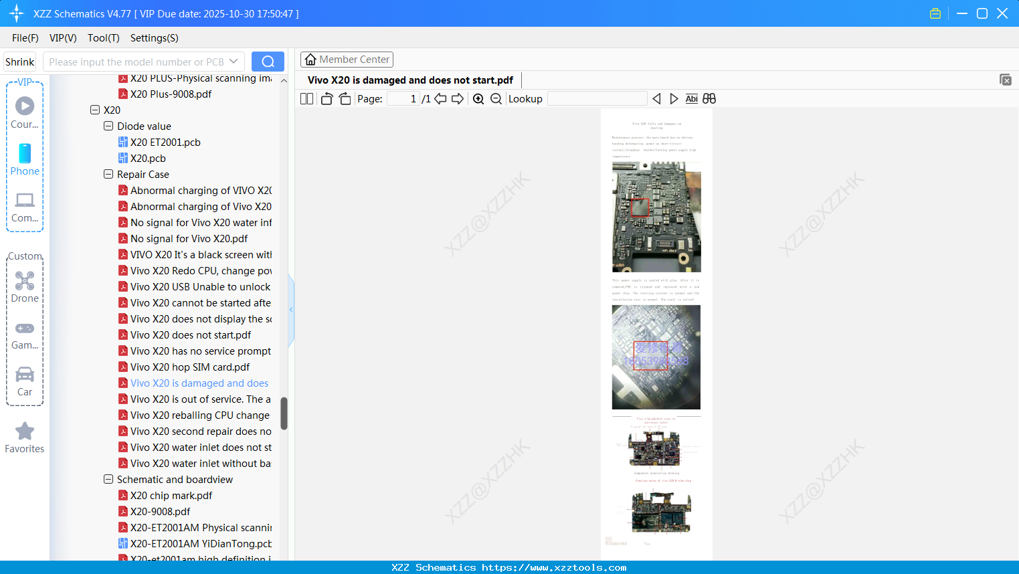Open the Tool(T) menu
The width and height of the screenshot is (1019, 574).
(104, 38)
